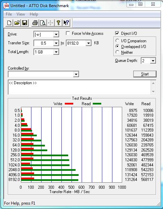Open a saved benchmark file icon
Image resolution: width=163 pixels, height=209 pixels.
click(x=17, y=23)
